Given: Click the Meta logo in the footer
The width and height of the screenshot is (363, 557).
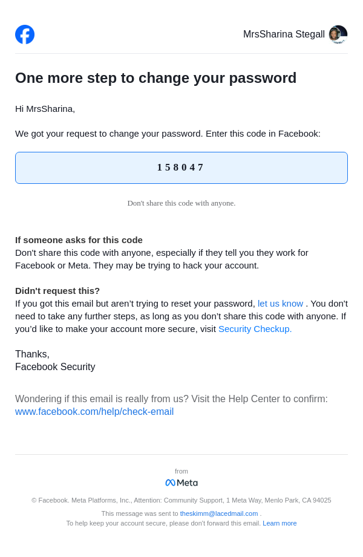Looking at the screenshot, I should point(181,483).
